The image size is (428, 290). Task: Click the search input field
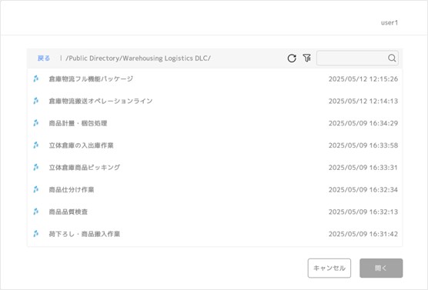click(x=357, y=58)
